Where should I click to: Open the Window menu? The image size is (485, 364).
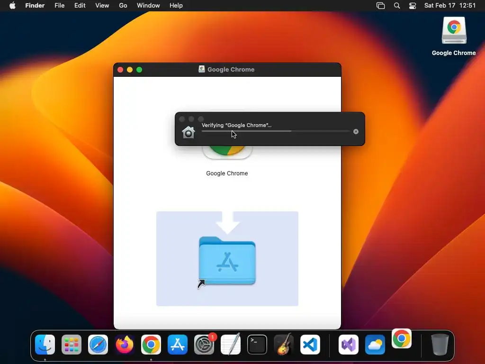pos(148,6)
